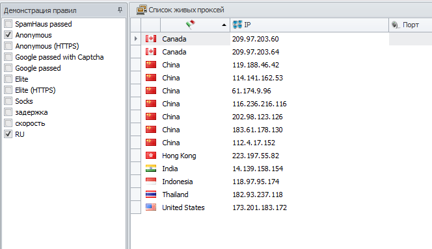Click China flag for 116.236.216.116

click(x=151, y=104)
